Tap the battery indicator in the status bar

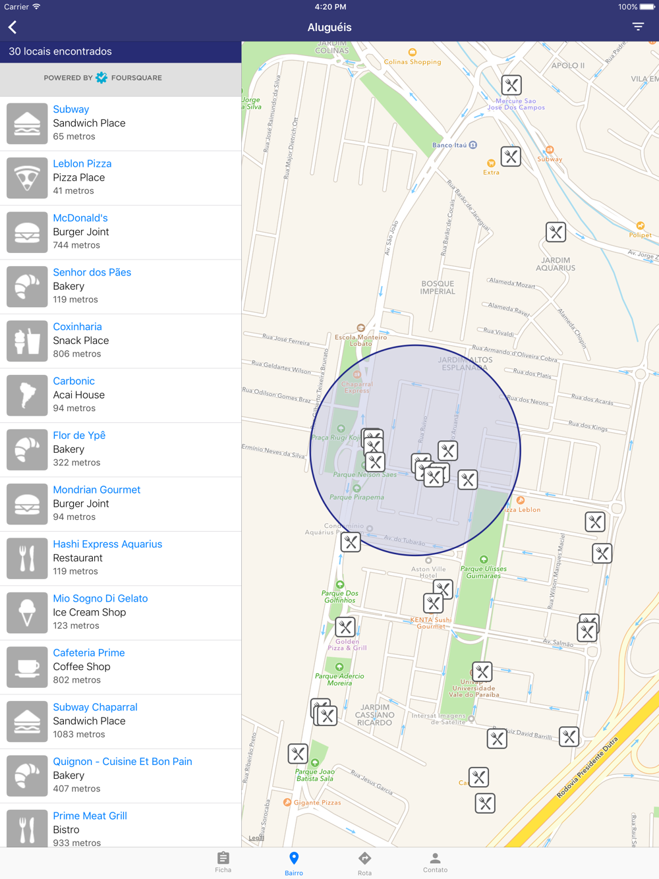coord(647,7)
